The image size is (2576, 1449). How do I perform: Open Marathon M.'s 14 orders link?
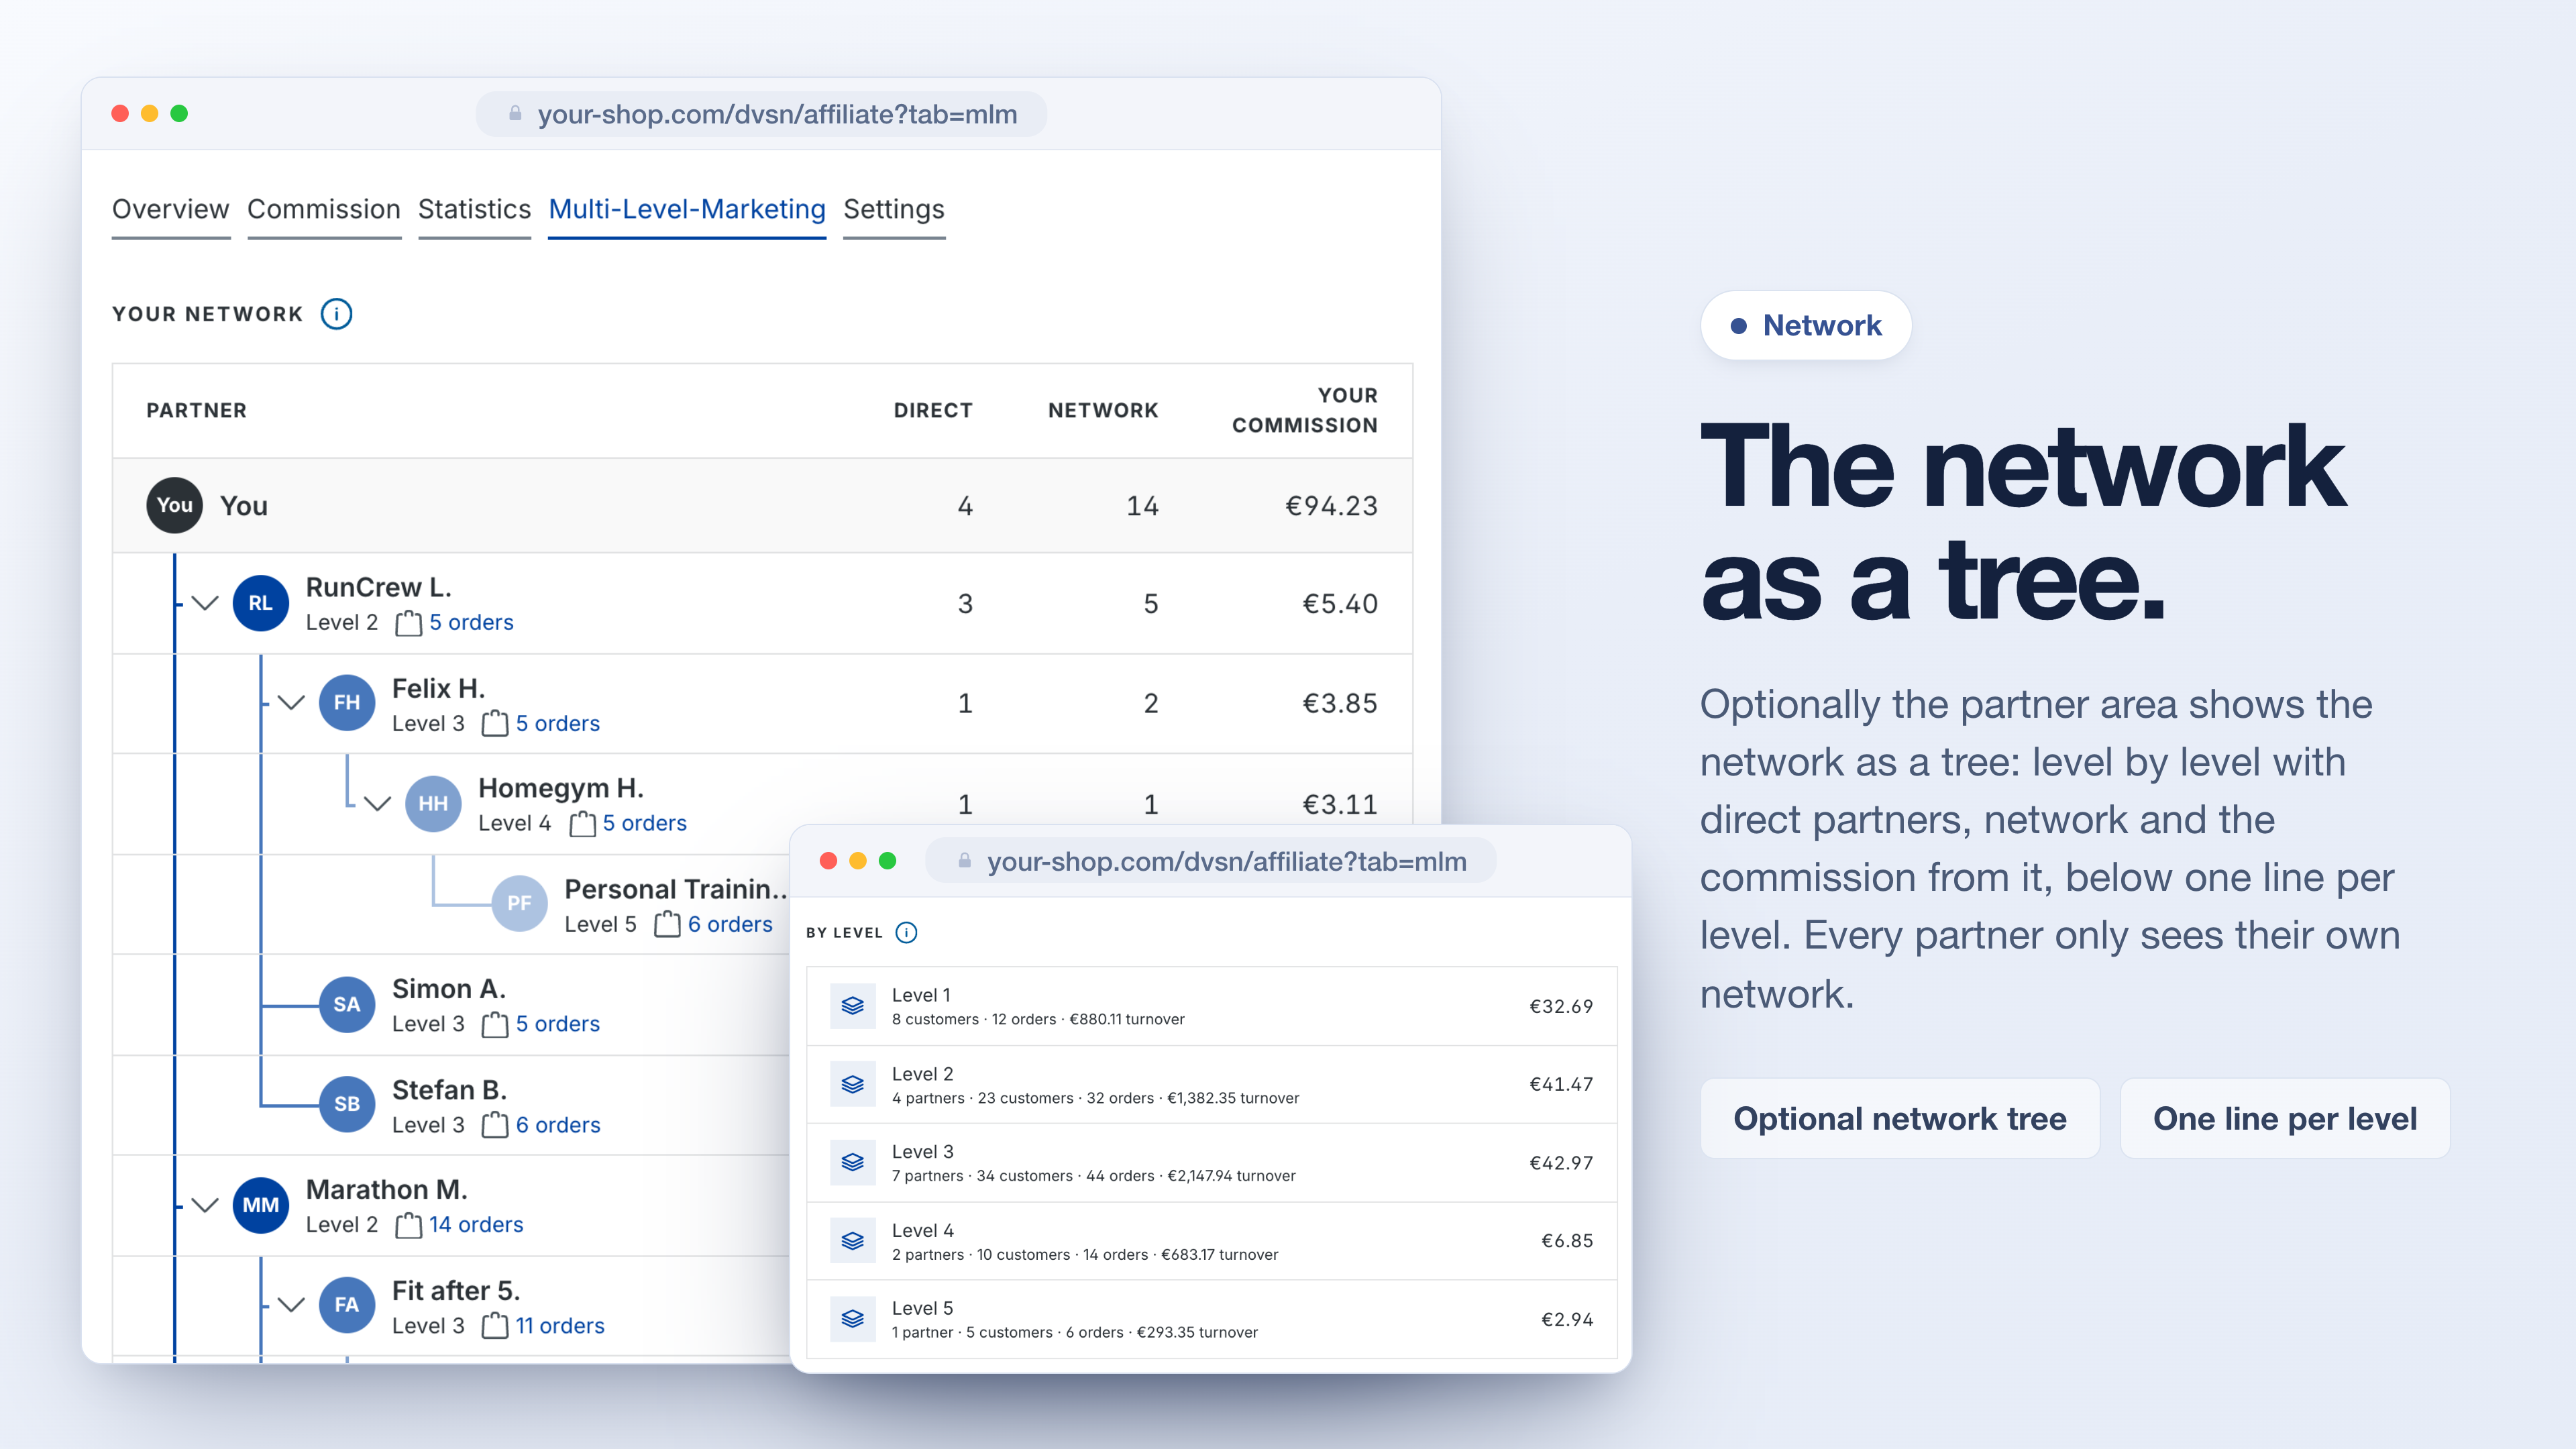[476, 1224]
